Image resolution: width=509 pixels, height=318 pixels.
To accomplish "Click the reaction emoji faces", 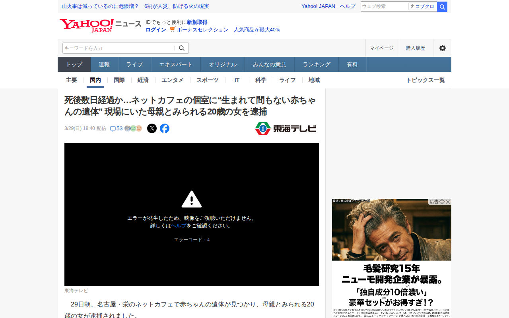I will click(x=133, y=128).
